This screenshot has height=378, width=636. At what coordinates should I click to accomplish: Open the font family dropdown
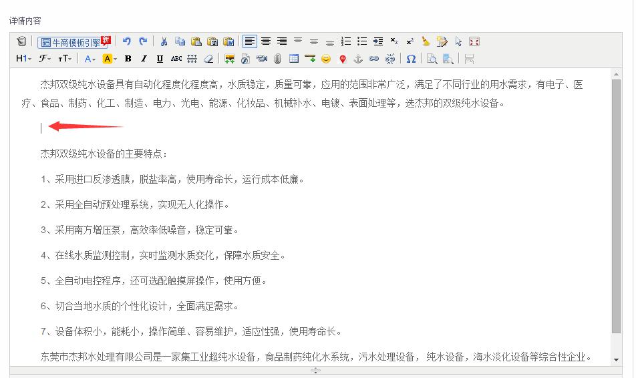[45, 59]
